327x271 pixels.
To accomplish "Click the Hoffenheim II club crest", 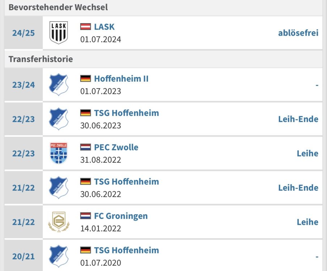I will pos(59,85).
